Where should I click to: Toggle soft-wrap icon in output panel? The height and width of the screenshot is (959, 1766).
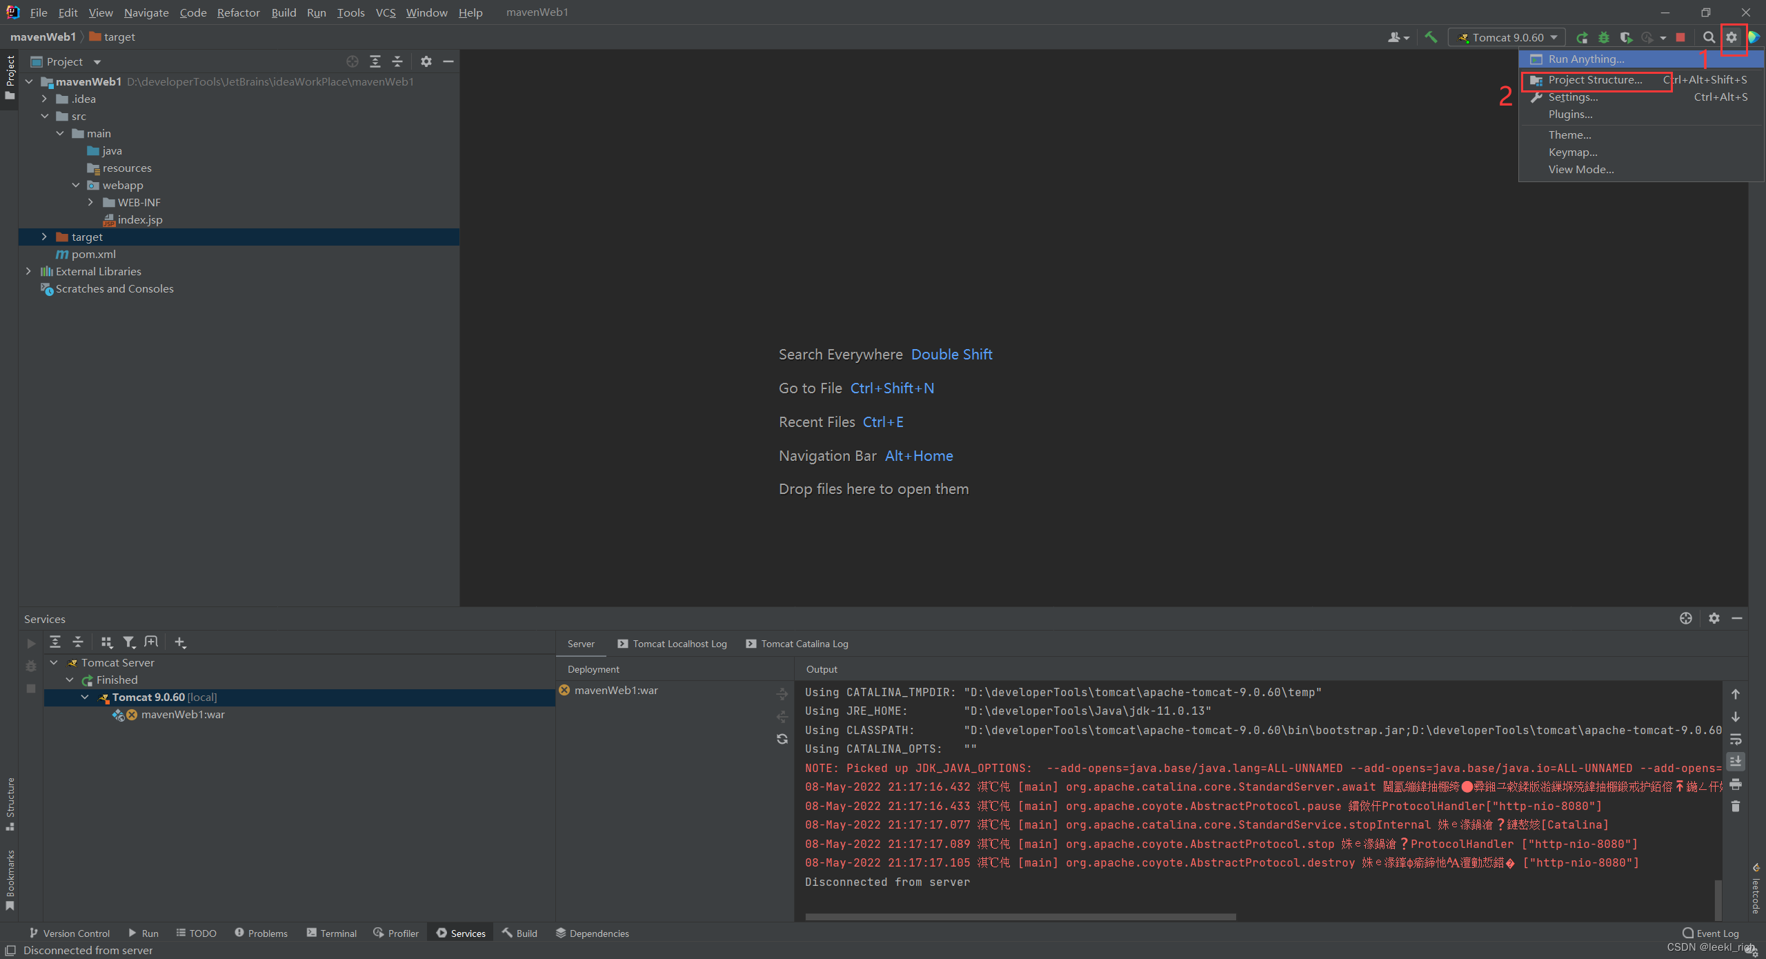click(x=1736, y=739)
